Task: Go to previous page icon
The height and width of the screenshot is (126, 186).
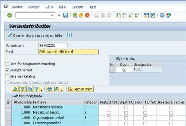Action: 125,15
